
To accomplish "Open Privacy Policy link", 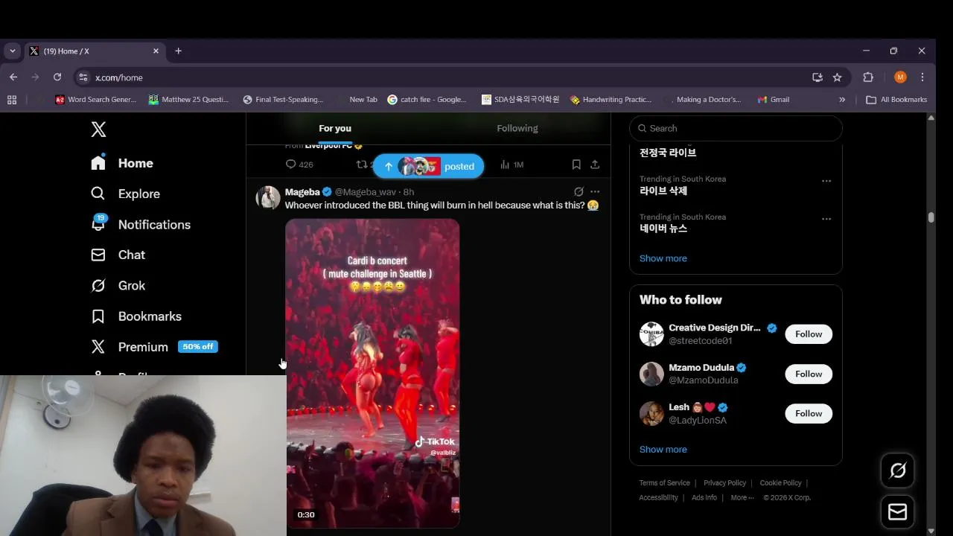I will coord(724,483).
